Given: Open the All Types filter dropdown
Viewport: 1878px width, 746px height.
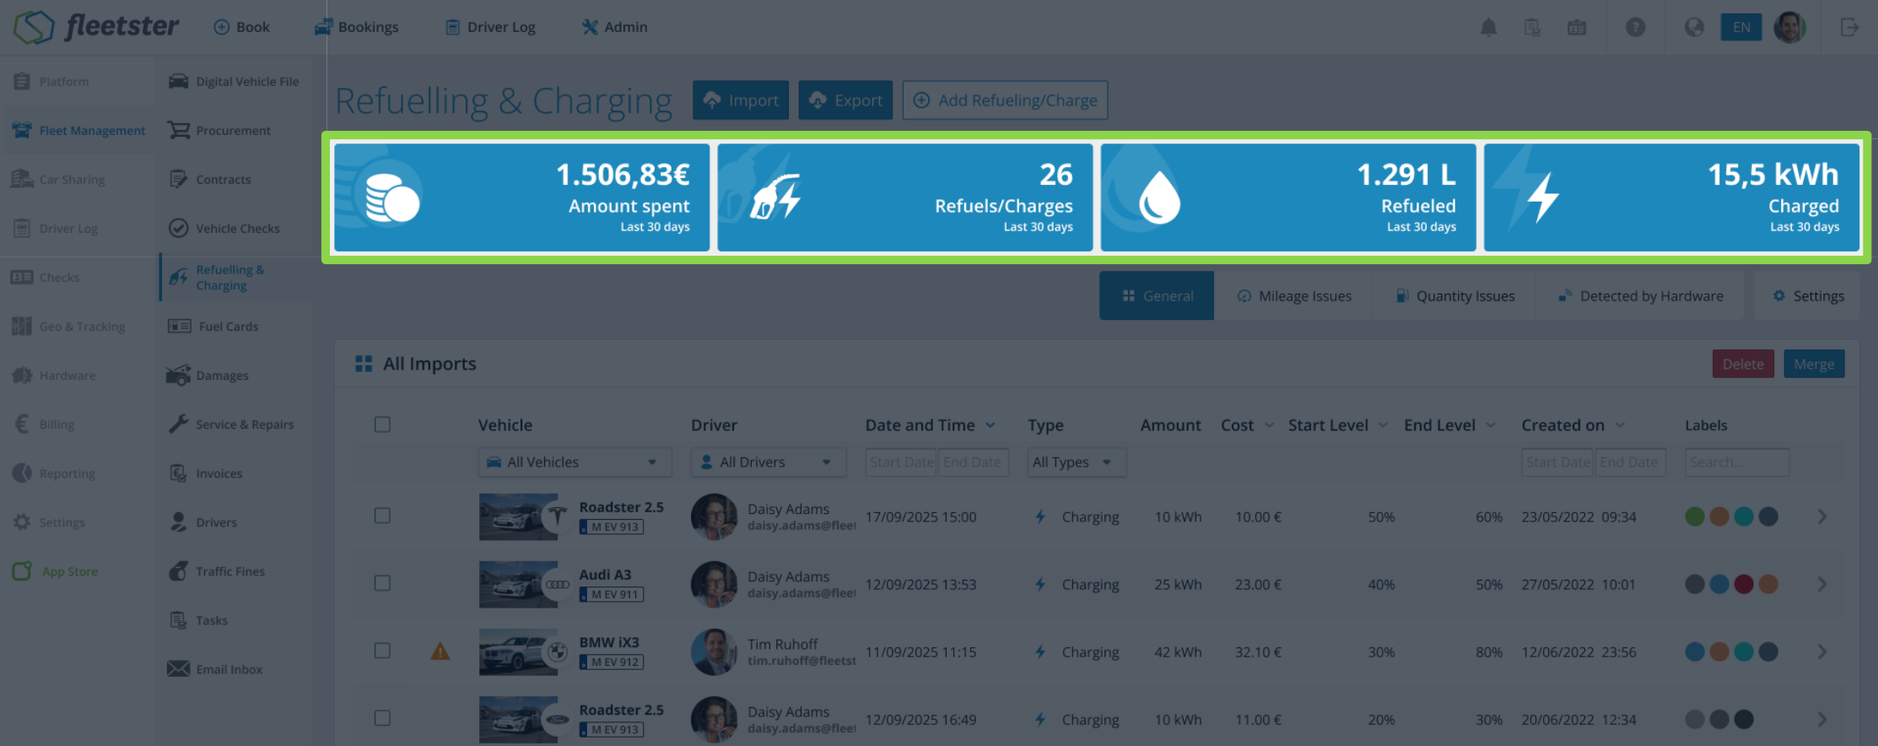Looking at the screenshot, I should pos(1077,462).
